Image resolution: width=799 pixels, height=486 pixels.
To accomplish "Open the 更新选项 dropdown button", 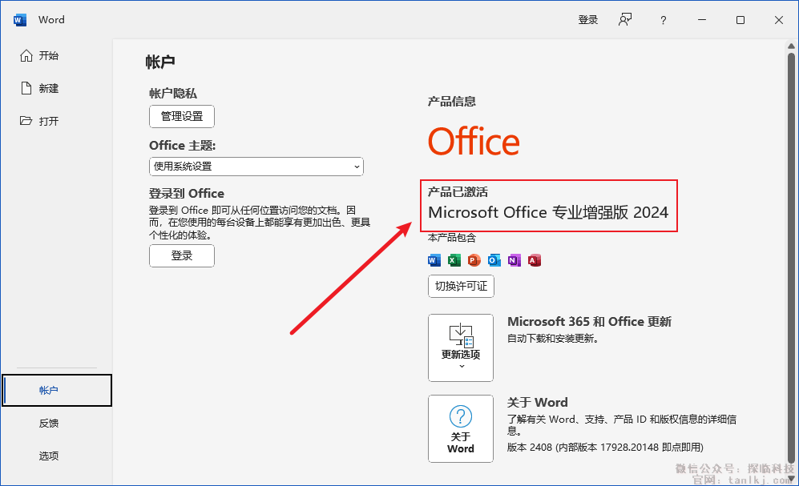I will point(461,347).
